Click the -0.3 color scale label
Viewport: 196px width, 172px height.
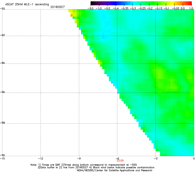click(x=133, y=8)
